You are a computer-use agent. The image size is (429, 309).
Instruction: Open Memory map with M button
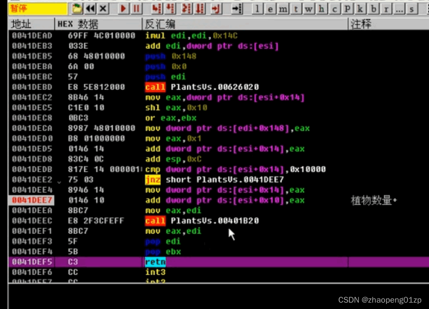[283, 9]
